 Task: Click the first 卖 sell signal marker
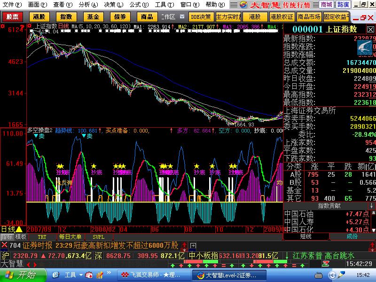(x=39, y=136)
